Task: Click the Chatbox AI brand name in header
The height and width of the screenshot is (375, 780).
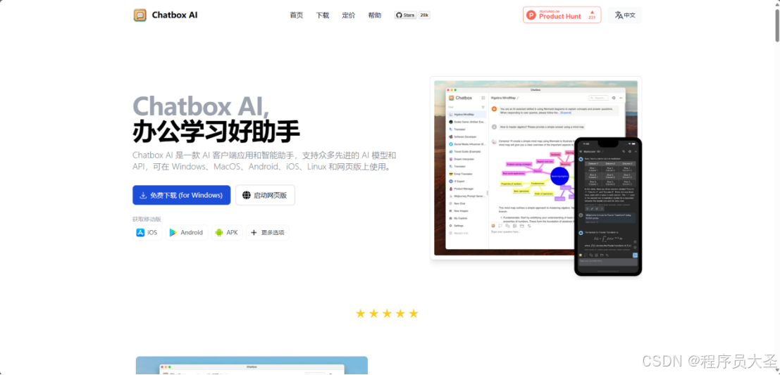Action: 175,15
